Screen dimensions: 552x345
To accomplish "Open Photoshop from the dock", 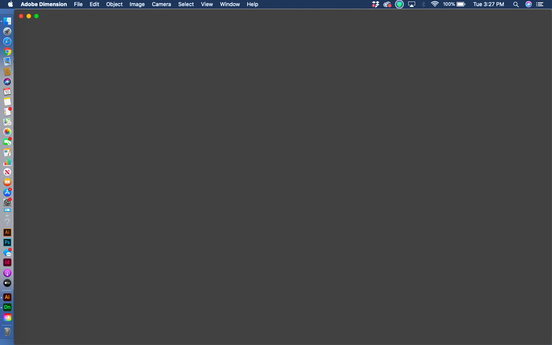I will tap(7, 243).
